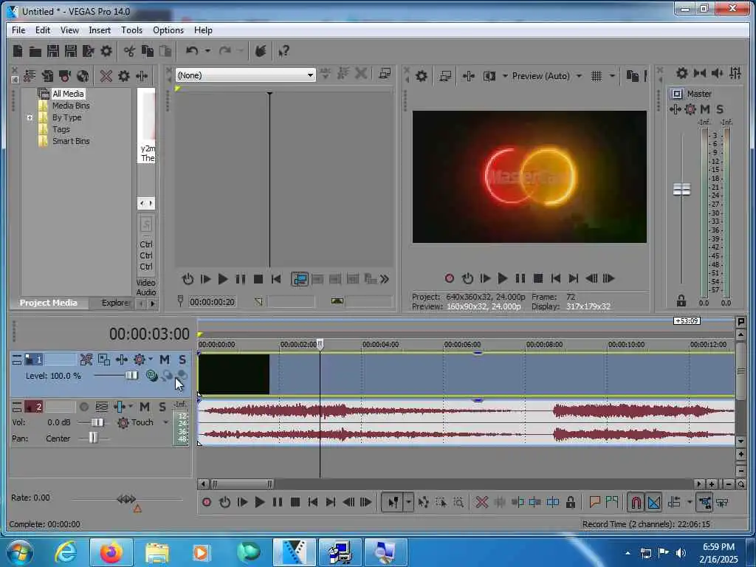Image resolution: width=756 pixels, height=567 pixels.
Task: Click the What's This help icon
Action: point(284,51)
